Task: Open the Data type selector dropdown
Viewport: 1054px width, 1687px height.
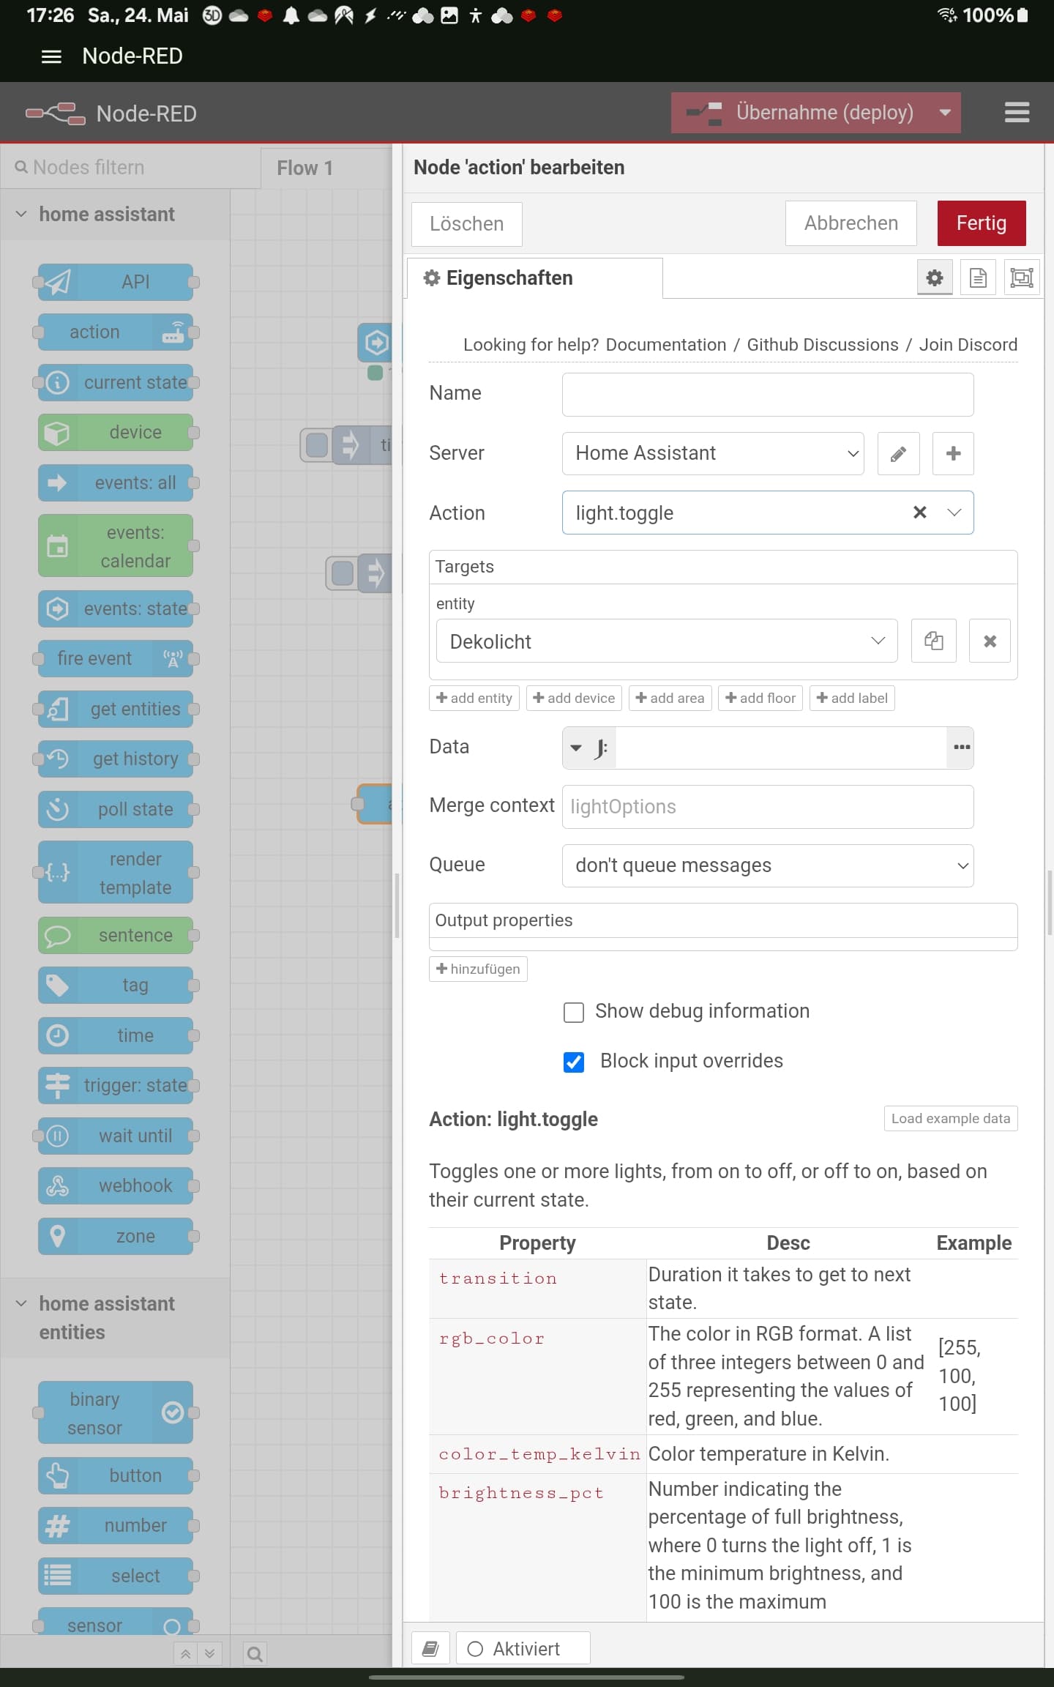Action: pyautogui.click(x=589, y=748)
